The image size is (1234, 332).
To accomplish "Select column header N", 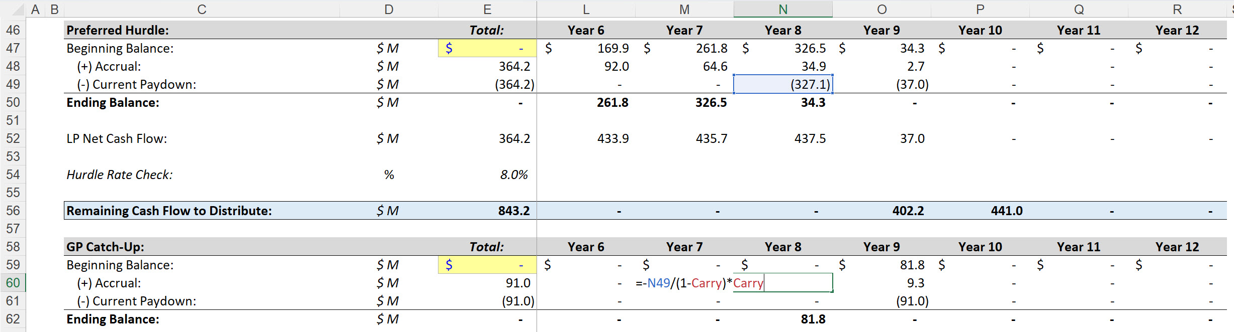I will tap(783, 9).
